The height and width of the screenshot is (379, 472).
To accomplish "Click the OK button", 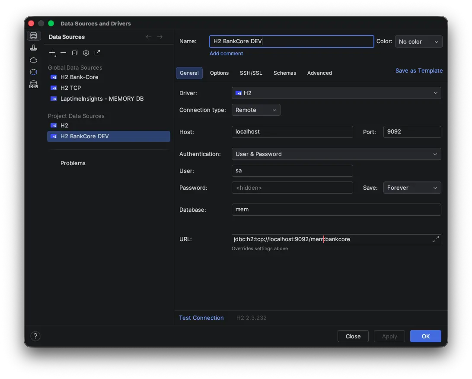I will pos(425,336).
